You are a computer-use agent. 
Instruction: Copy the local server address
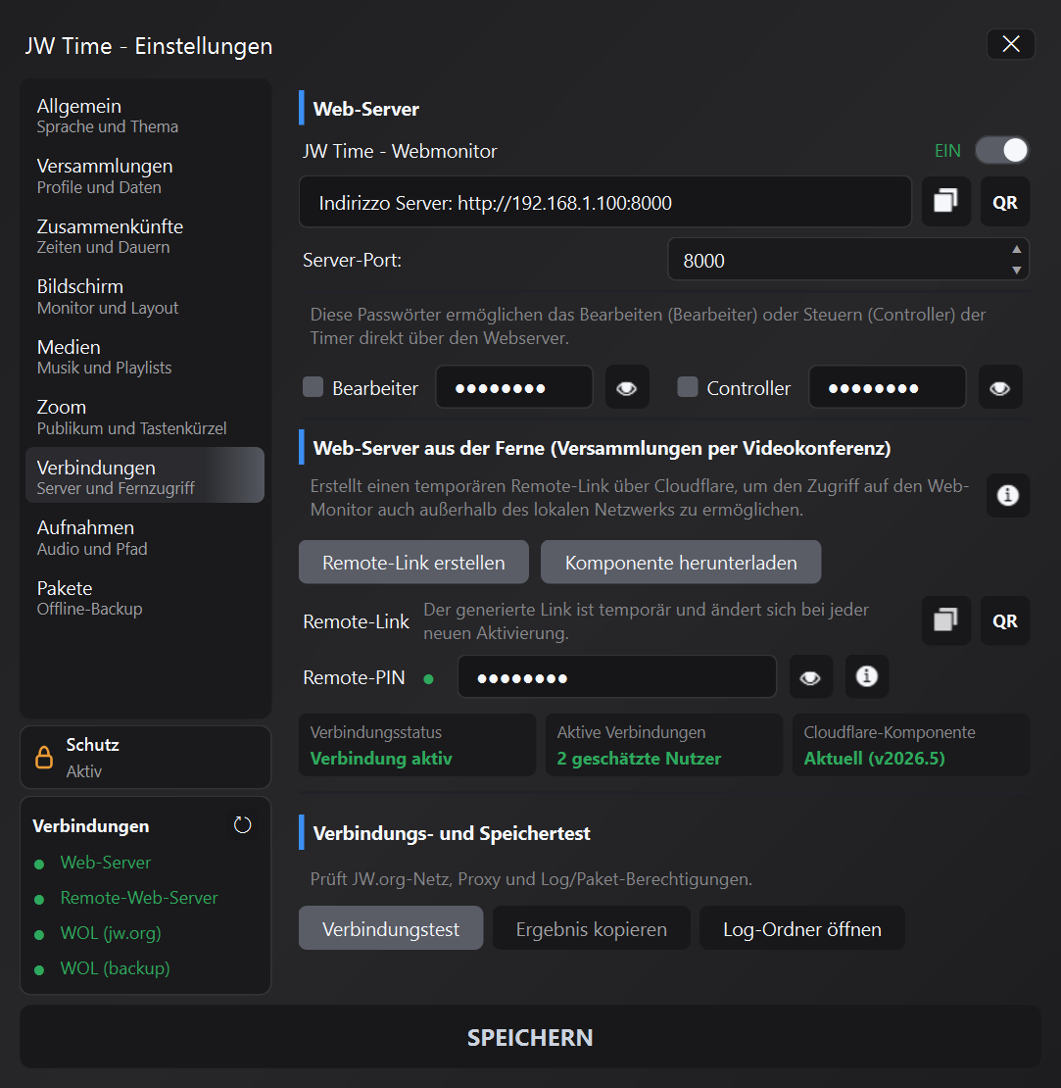click(x=945, y=201)
